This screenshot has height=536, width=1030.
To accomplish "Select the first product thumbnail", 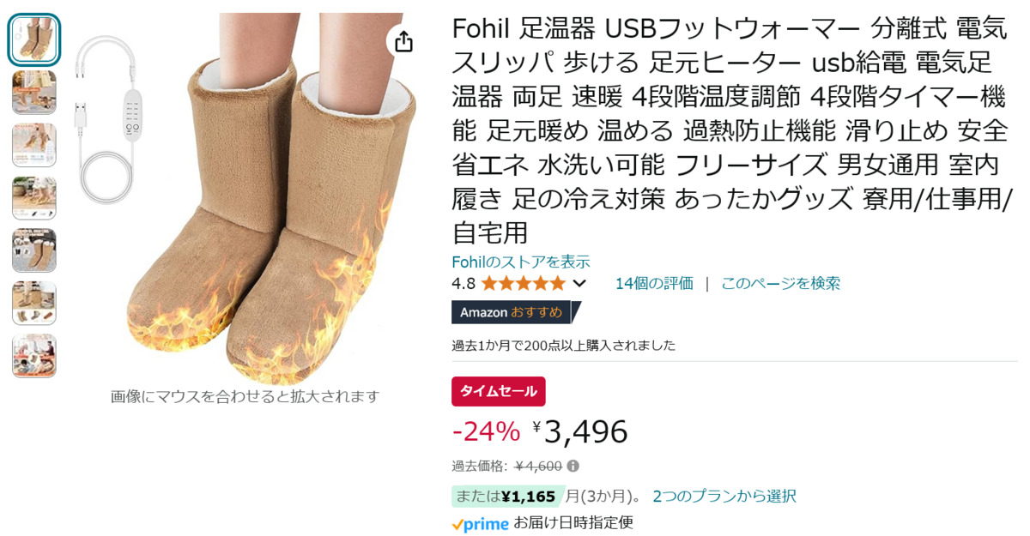I will (x=34, y=39).
